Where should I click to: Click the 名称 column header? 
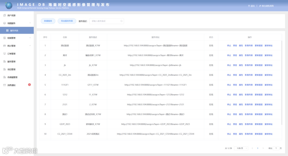coord(65,37)
